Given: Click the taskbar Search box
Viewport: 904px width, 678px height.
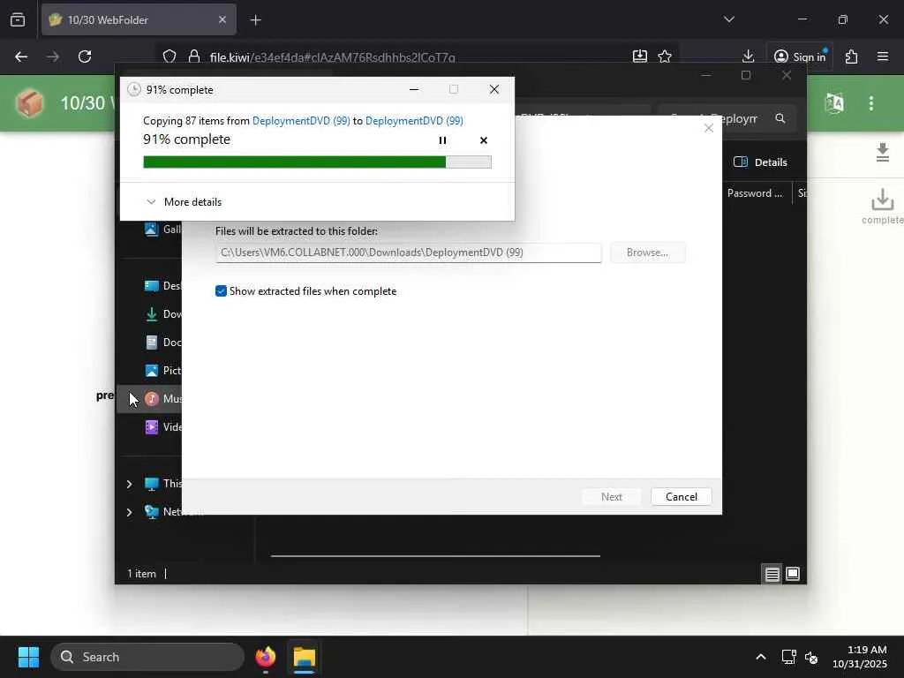Looking at the screenshot, I should point(147,657).
